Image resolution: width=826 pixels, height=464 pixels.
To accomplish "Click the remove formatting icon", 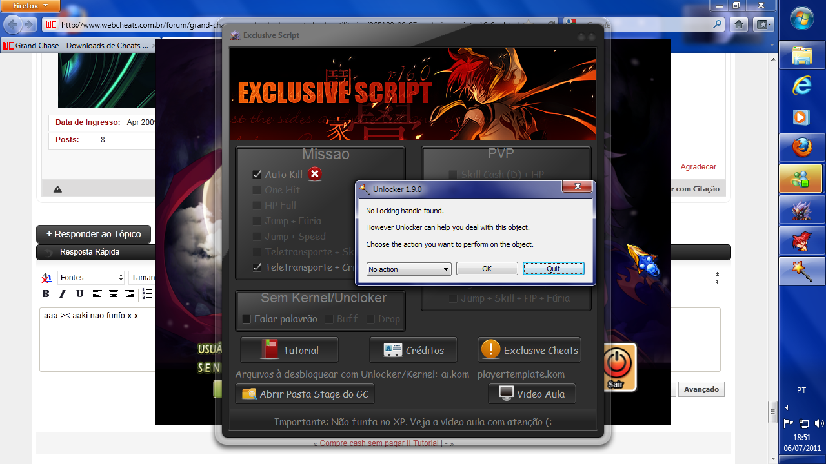I will tap(46, 278).
